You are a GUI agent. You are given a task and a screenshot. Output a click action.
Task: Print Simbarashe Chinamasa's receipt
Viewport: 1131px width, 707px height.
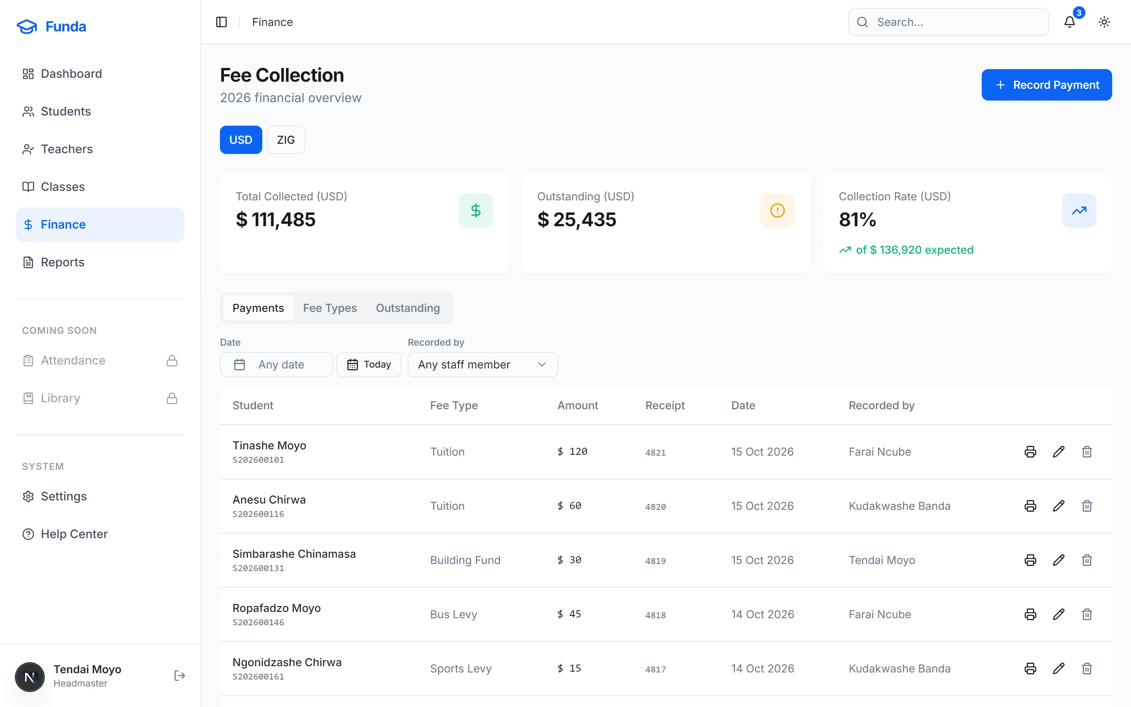coord(1030,560)
